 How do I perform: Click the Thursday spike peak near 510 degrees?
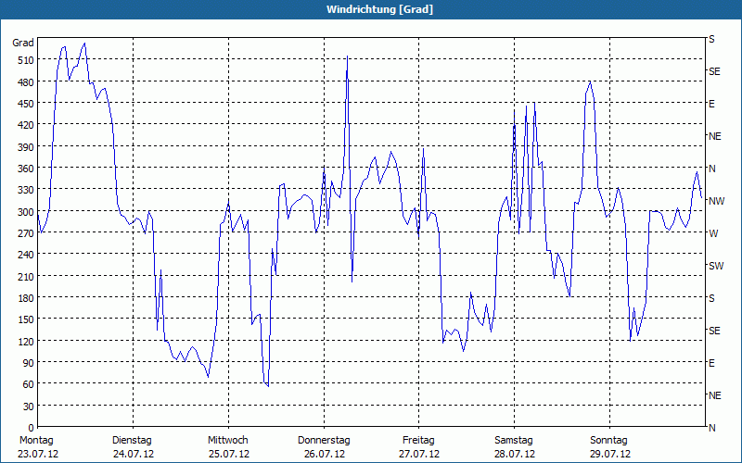point(347,56)
